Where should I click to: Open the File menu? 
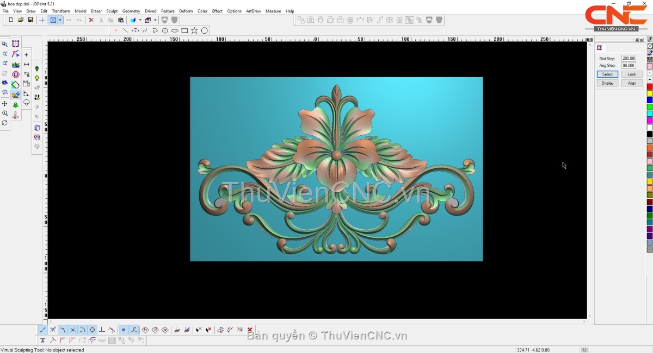(5, 11)
